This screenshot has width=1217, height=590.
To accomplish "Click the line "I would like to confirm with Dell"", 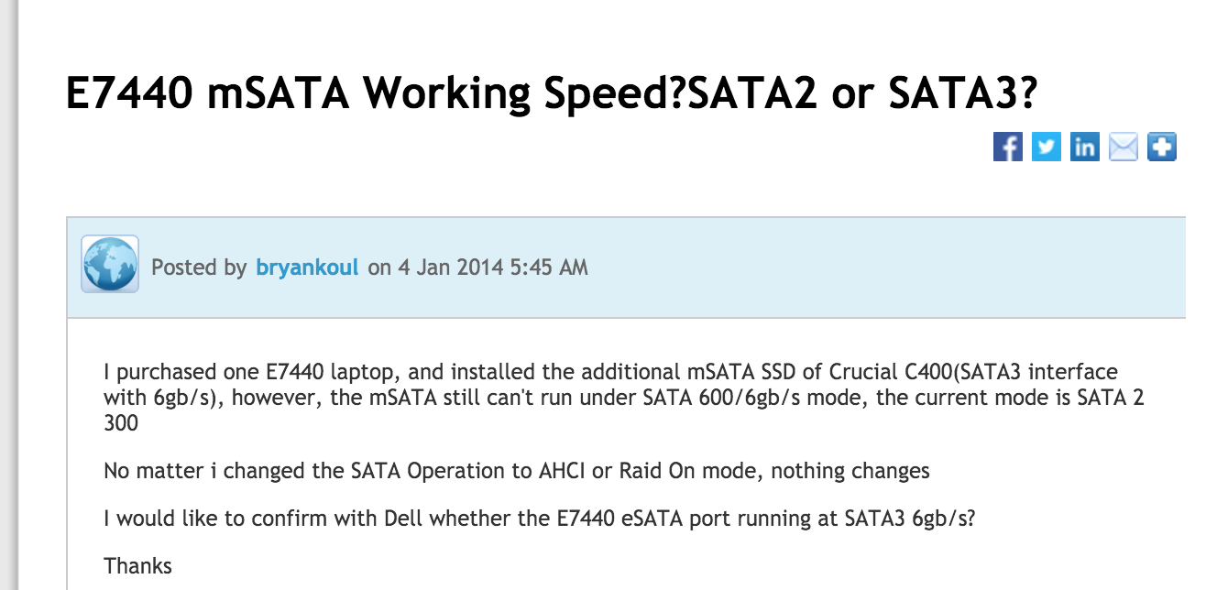I will pyautogui.click(x=540, y=519).
